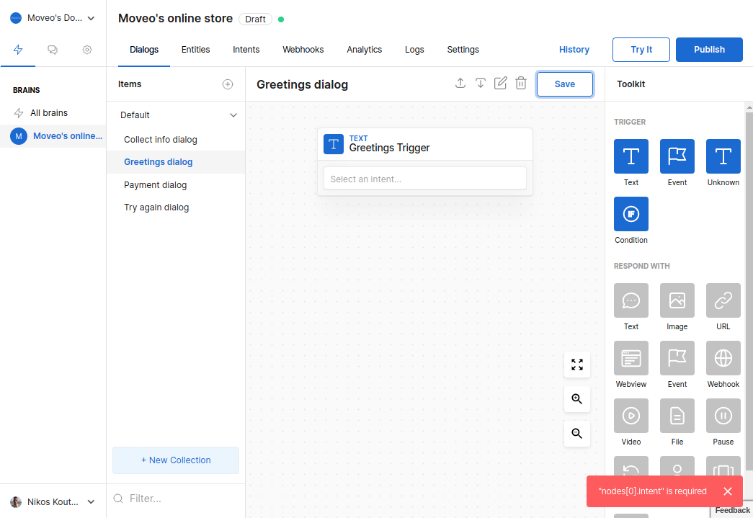
Task: Switch to the Entities tab
Action: click(x=195, y=50)
